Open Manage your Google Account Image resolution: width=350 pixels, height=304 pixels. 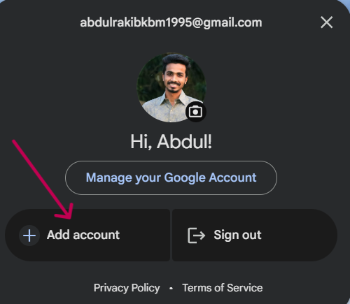coord(171,178)
